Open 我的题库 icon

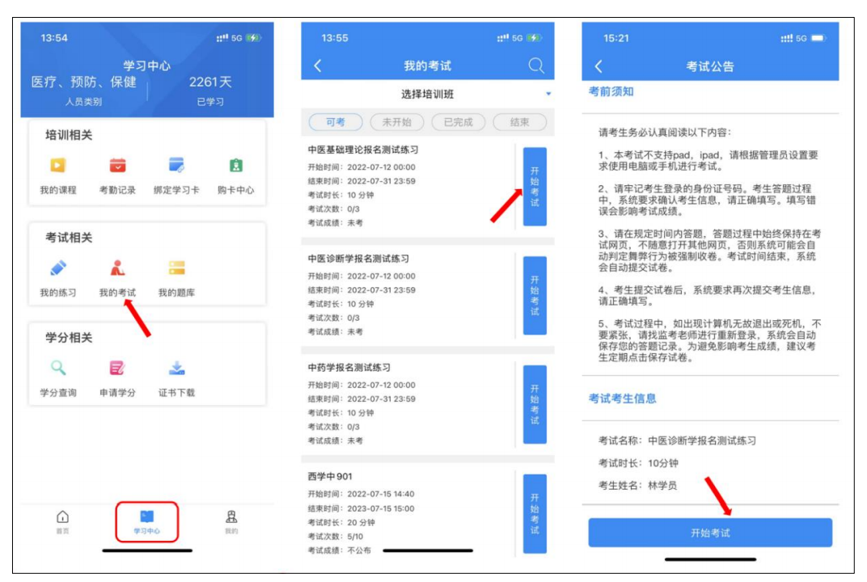click(176, 268)
